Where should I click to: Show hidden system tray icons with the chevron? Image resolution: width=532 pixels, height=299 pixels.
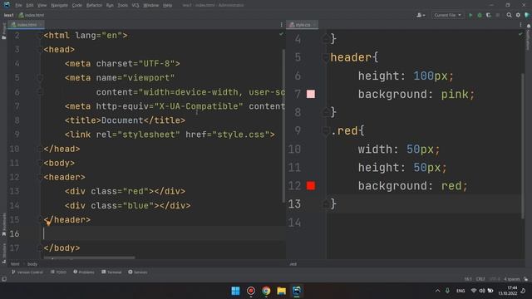(x=437, y=291)
